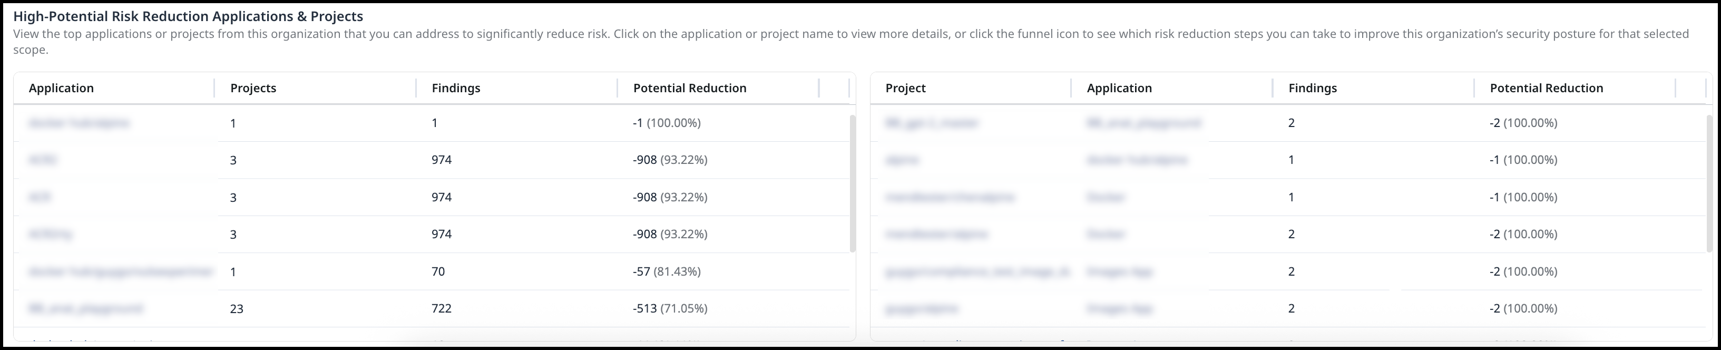Select the -57 (81.43%) reduction cell
Image resolution: width=1721 pixels, height=350 pixels.
click(667, 272)
